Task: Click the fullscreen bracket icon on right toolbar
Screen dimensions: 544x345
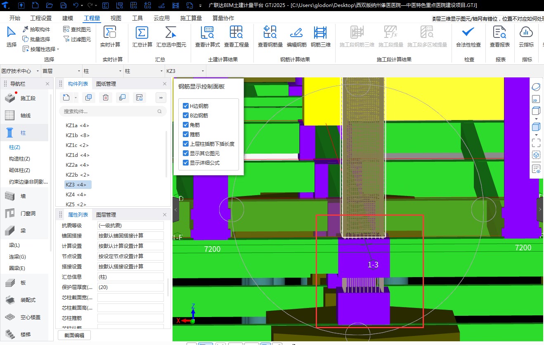Action: [536, 143]
